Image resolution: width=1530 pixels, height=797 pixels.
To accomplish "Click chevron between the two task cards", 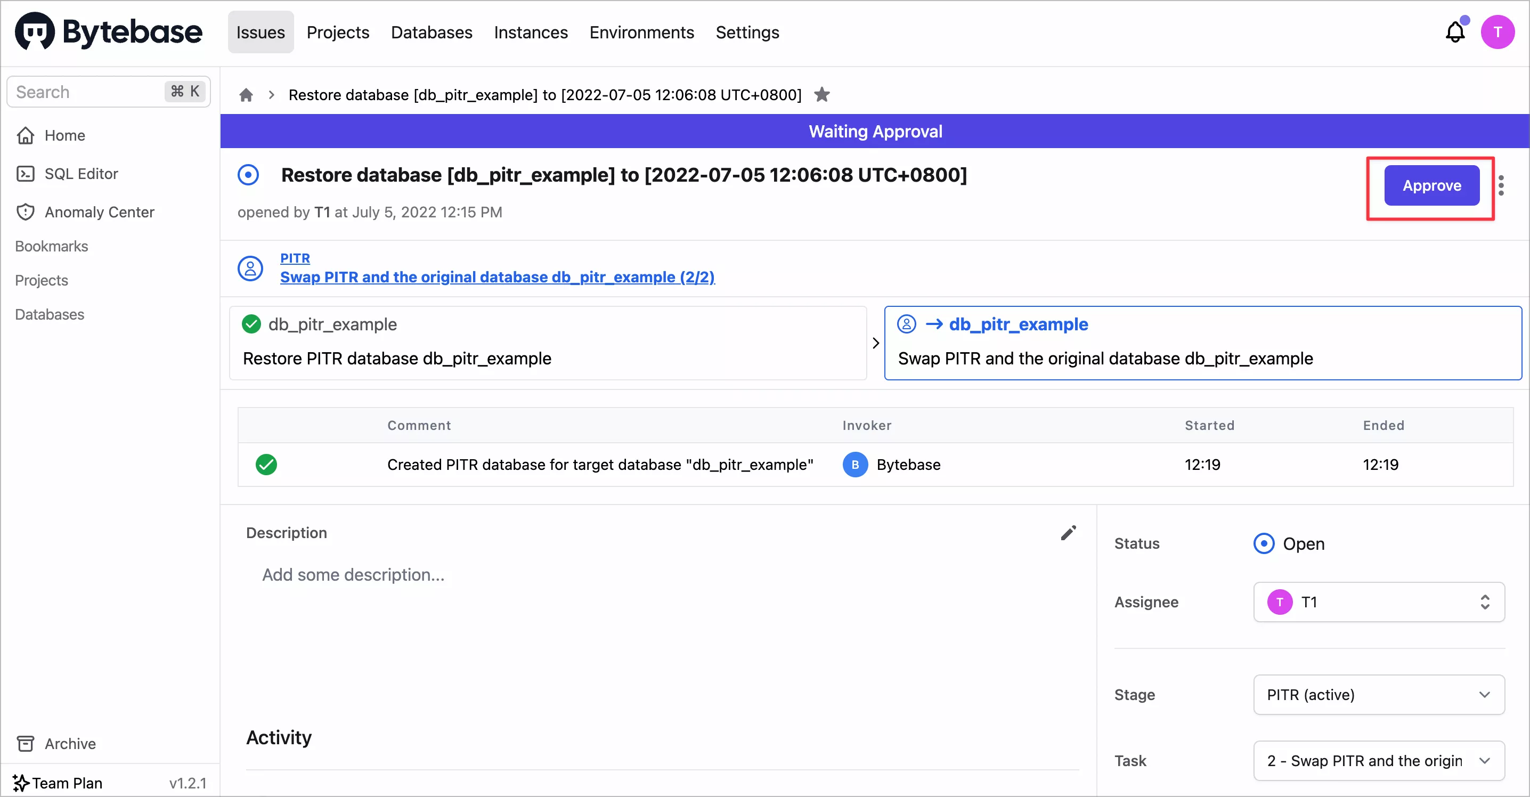I will pos(875,343).
